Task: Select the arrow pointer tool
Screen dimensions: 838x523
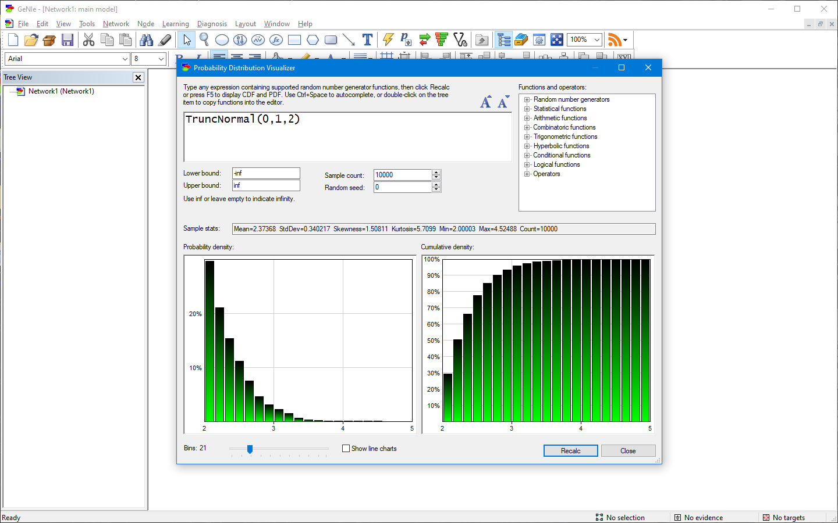Action: 187,40
